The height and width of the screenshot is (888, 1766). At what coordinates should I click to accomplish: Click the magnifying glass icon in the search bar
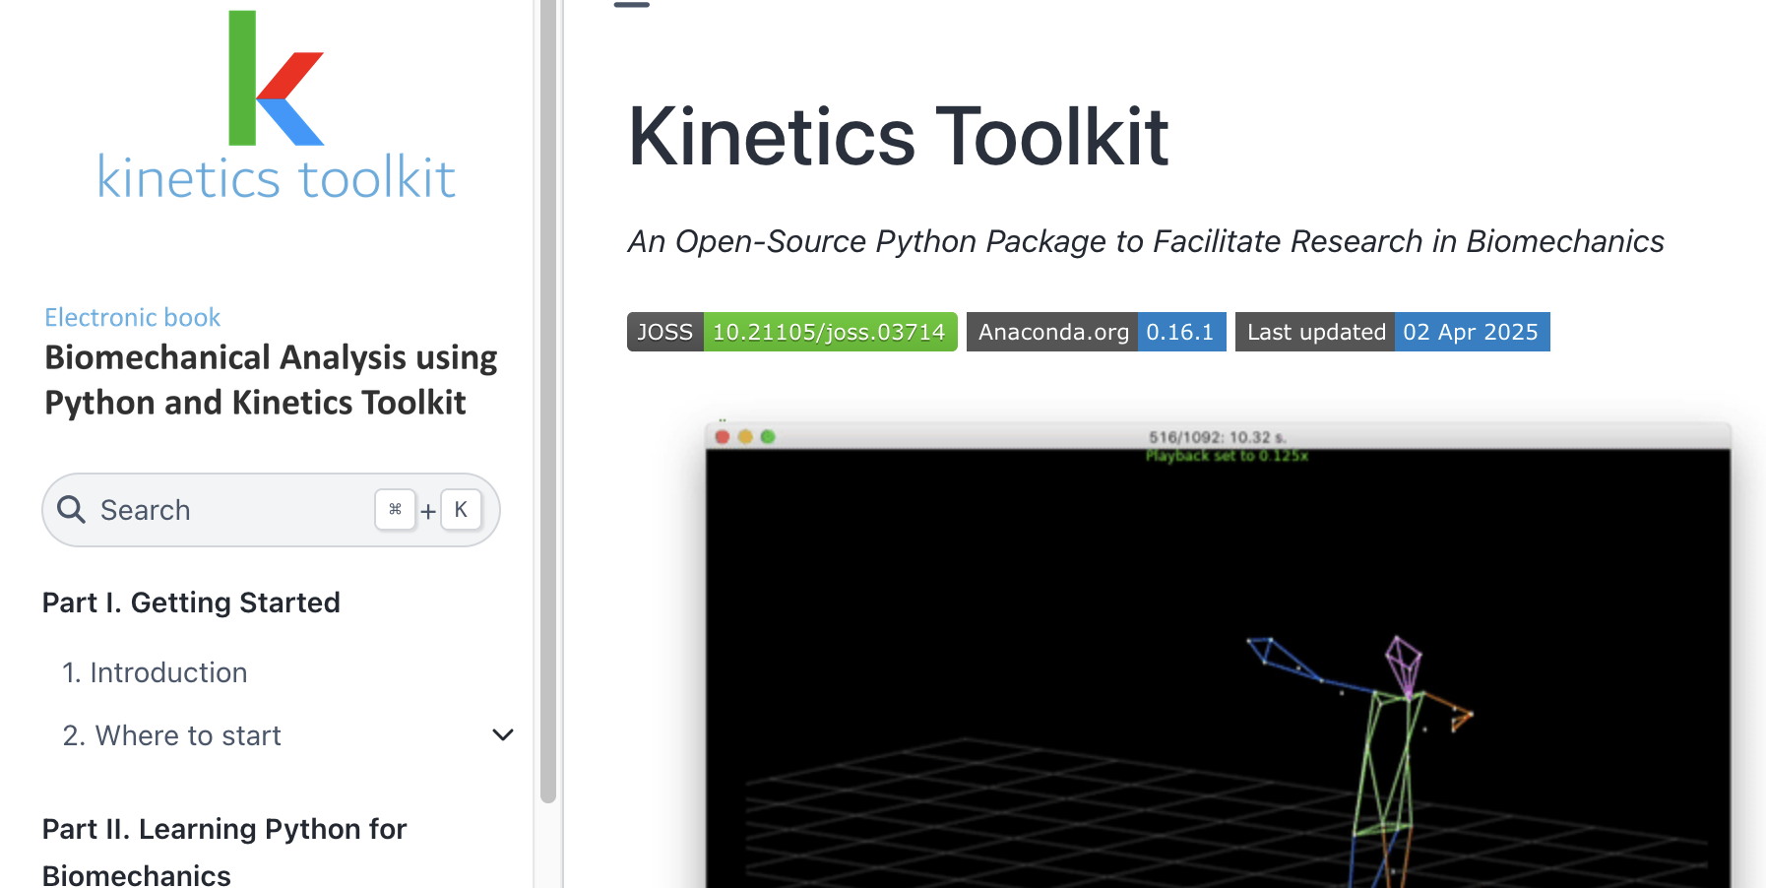click(x=70, y=510)
